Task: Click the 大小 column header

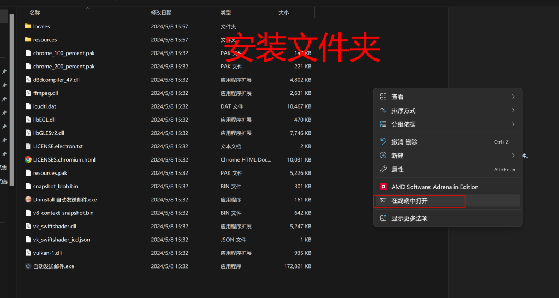Action: coord(284,12)
